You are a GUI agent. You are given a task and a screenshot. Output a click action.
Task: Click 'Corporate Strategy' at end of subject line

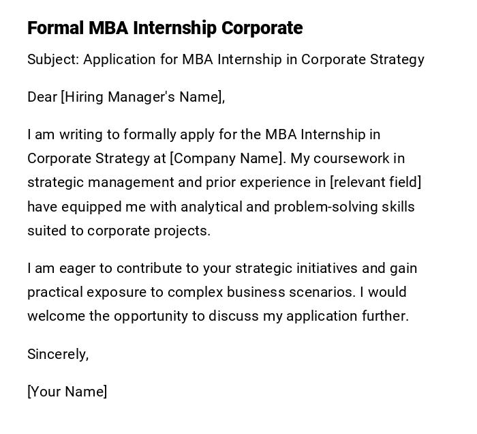[363, 59]
